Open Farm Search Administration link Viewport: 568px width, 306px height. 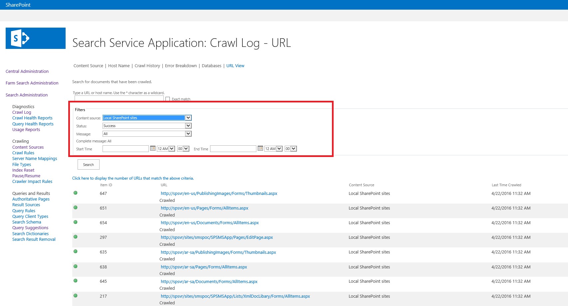pos(32,83)
